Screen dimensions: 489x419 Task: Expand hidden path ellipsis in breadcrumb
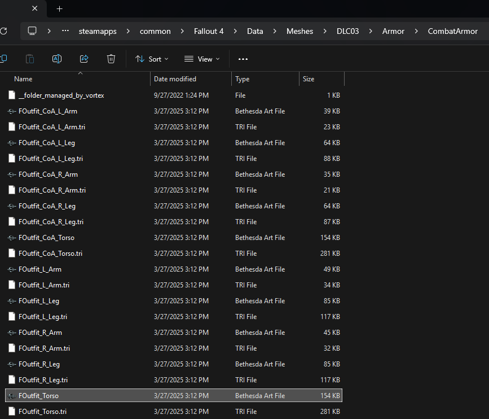tap(65, 31)
